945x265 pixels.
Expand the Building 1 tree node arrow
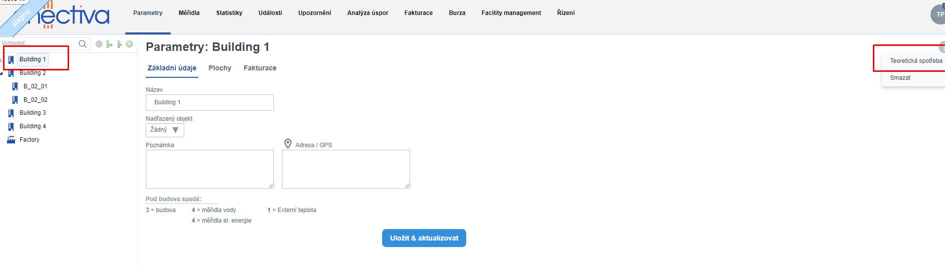2,60
